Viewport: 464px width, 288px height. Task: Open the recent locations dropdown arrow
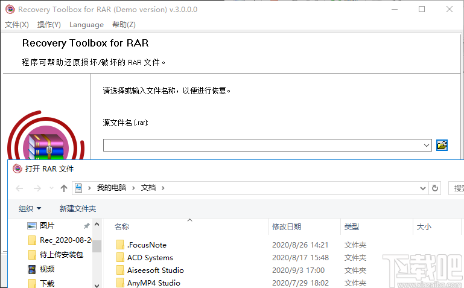click(x=51, y=188)
